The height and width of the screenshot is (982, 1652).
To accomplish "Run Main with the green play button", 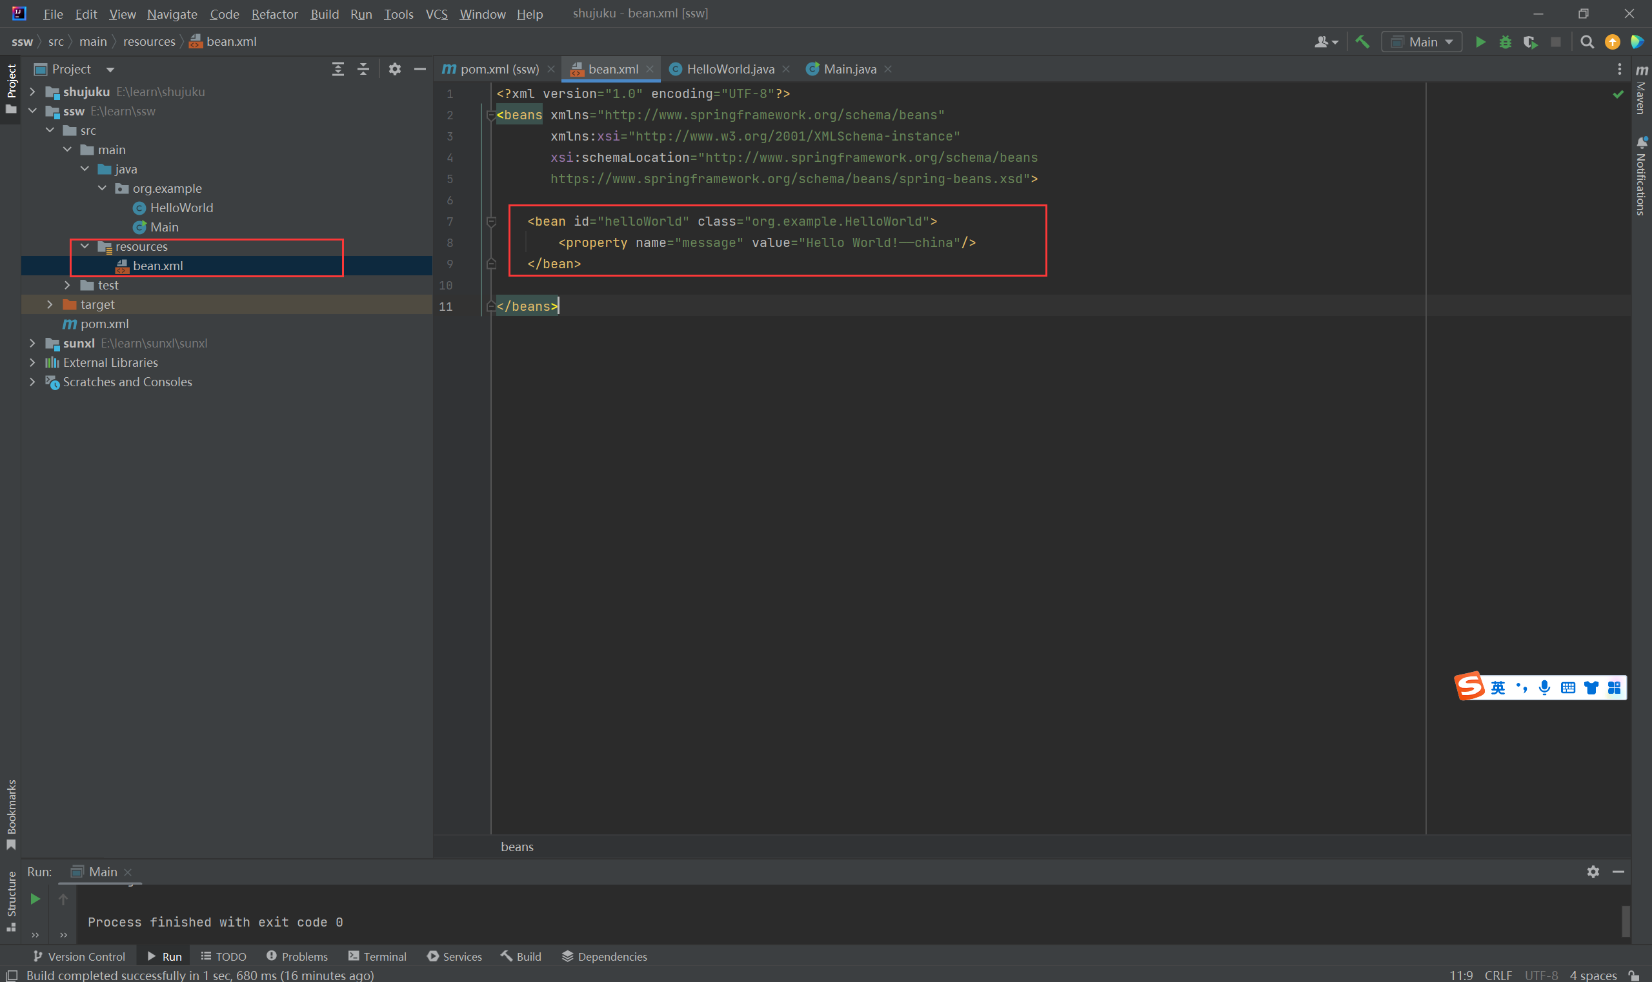I will click(x=1480, y=42).
